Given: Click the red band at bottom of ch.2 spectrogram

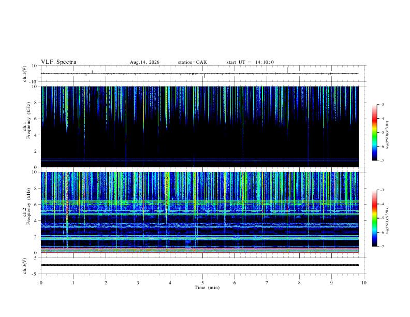Looking at the screenshot, I should [x=199, y=252].
